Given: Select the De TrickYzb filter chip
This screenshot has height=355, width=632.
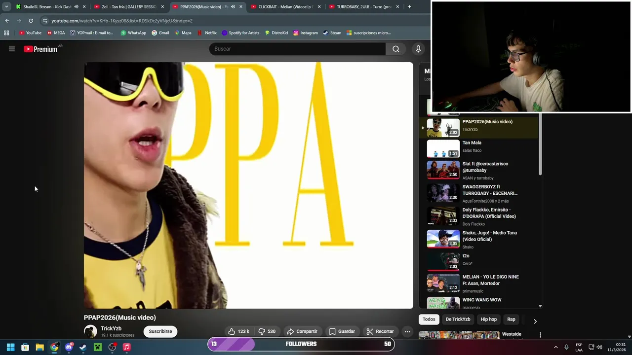Looking at the screenshot, I should pyautogui.click(x=458, y=319).
